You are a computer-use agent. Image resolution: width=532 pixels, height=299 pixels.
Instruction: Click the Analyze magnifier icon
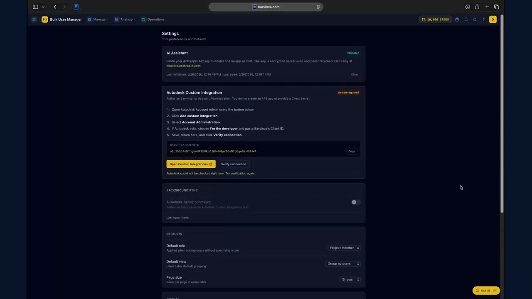(116, 20)
